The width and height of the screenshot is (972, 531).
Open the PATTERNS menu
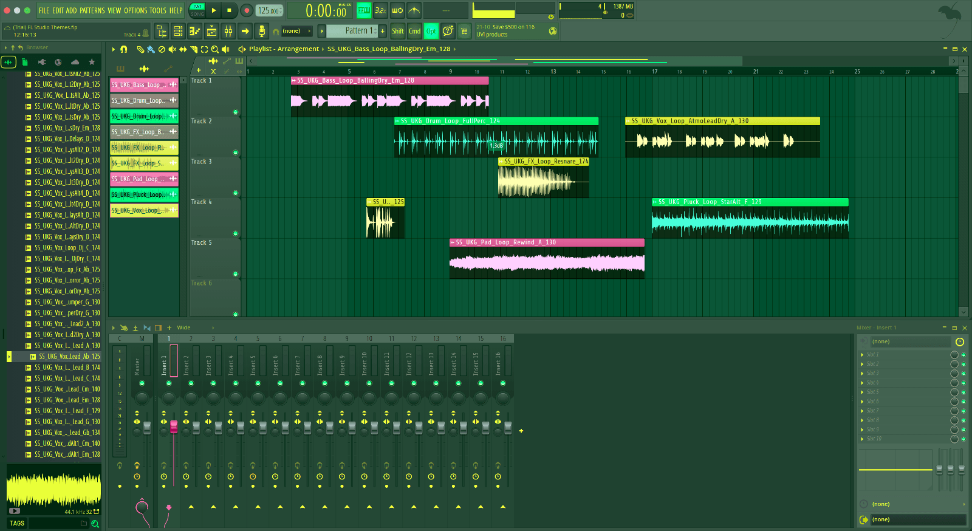(92, 10)
